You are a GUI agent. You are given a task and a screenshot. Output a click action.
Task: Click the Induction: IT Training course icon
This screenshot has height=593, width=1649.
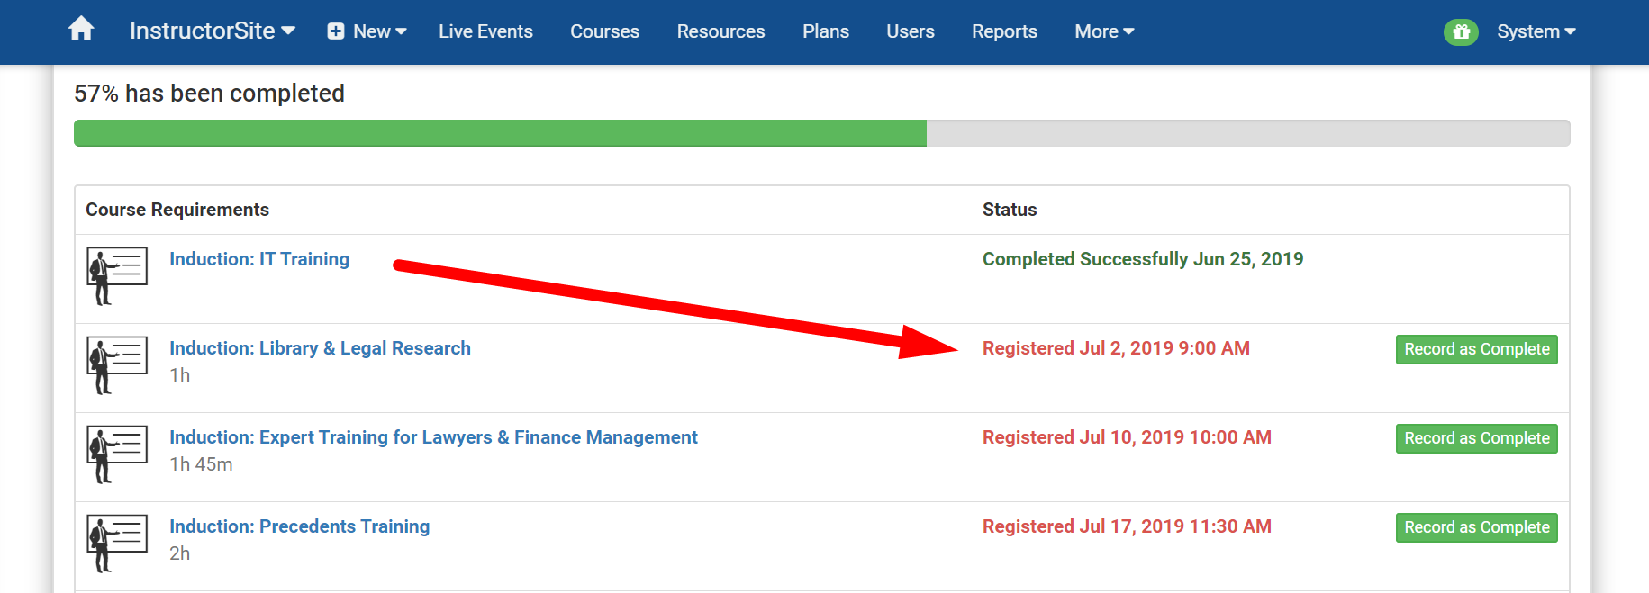tap(117, 276)
